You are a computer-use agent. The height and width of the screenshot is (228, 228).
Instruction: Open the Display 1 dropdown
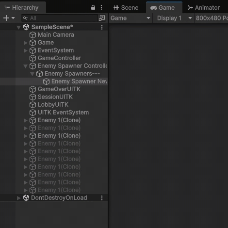pyautogui.click(x=174, y=18)
